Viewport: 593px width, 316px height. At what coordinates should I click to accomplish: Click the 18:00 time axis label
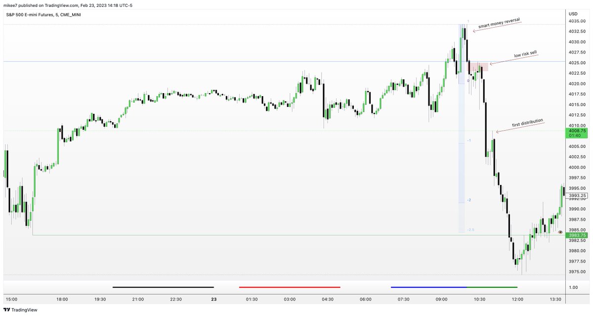pyautogui.click(x=62, y=299)
